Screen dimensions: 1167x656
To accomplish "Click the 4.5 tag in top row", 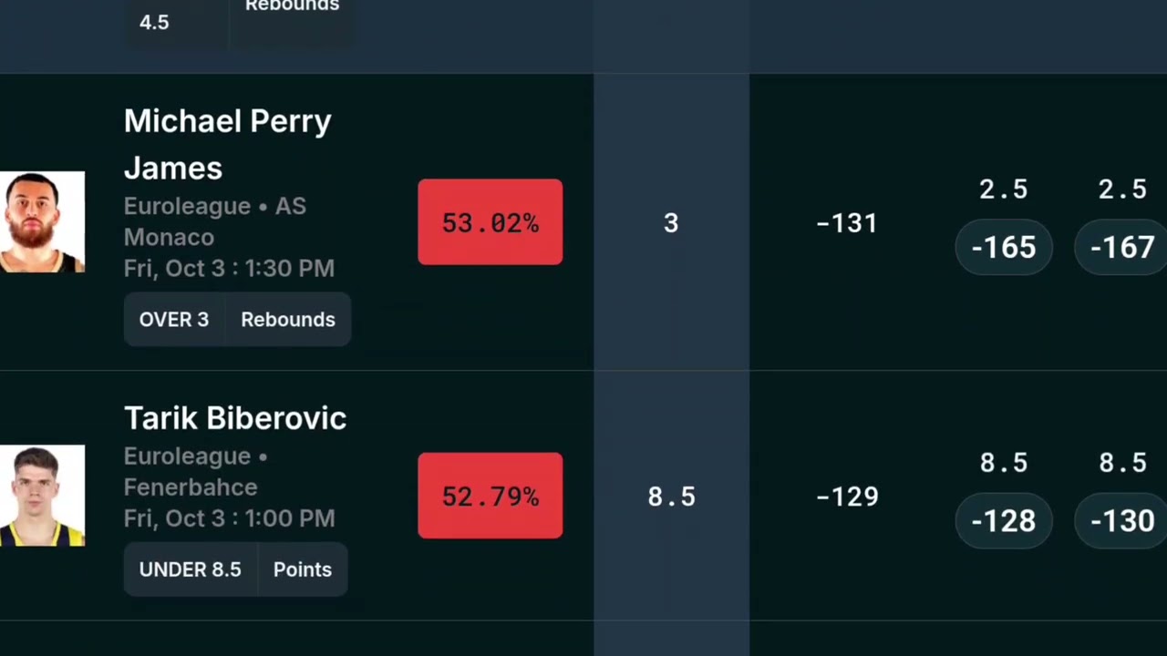I will (x=154, y=23).
